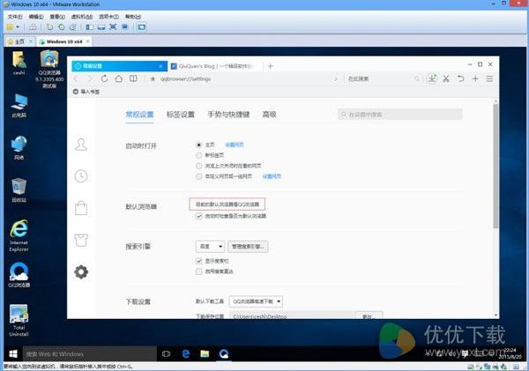Open VMware 帮助 menu
This screenshot has height=371, width=529.
(x=133, y=17)
